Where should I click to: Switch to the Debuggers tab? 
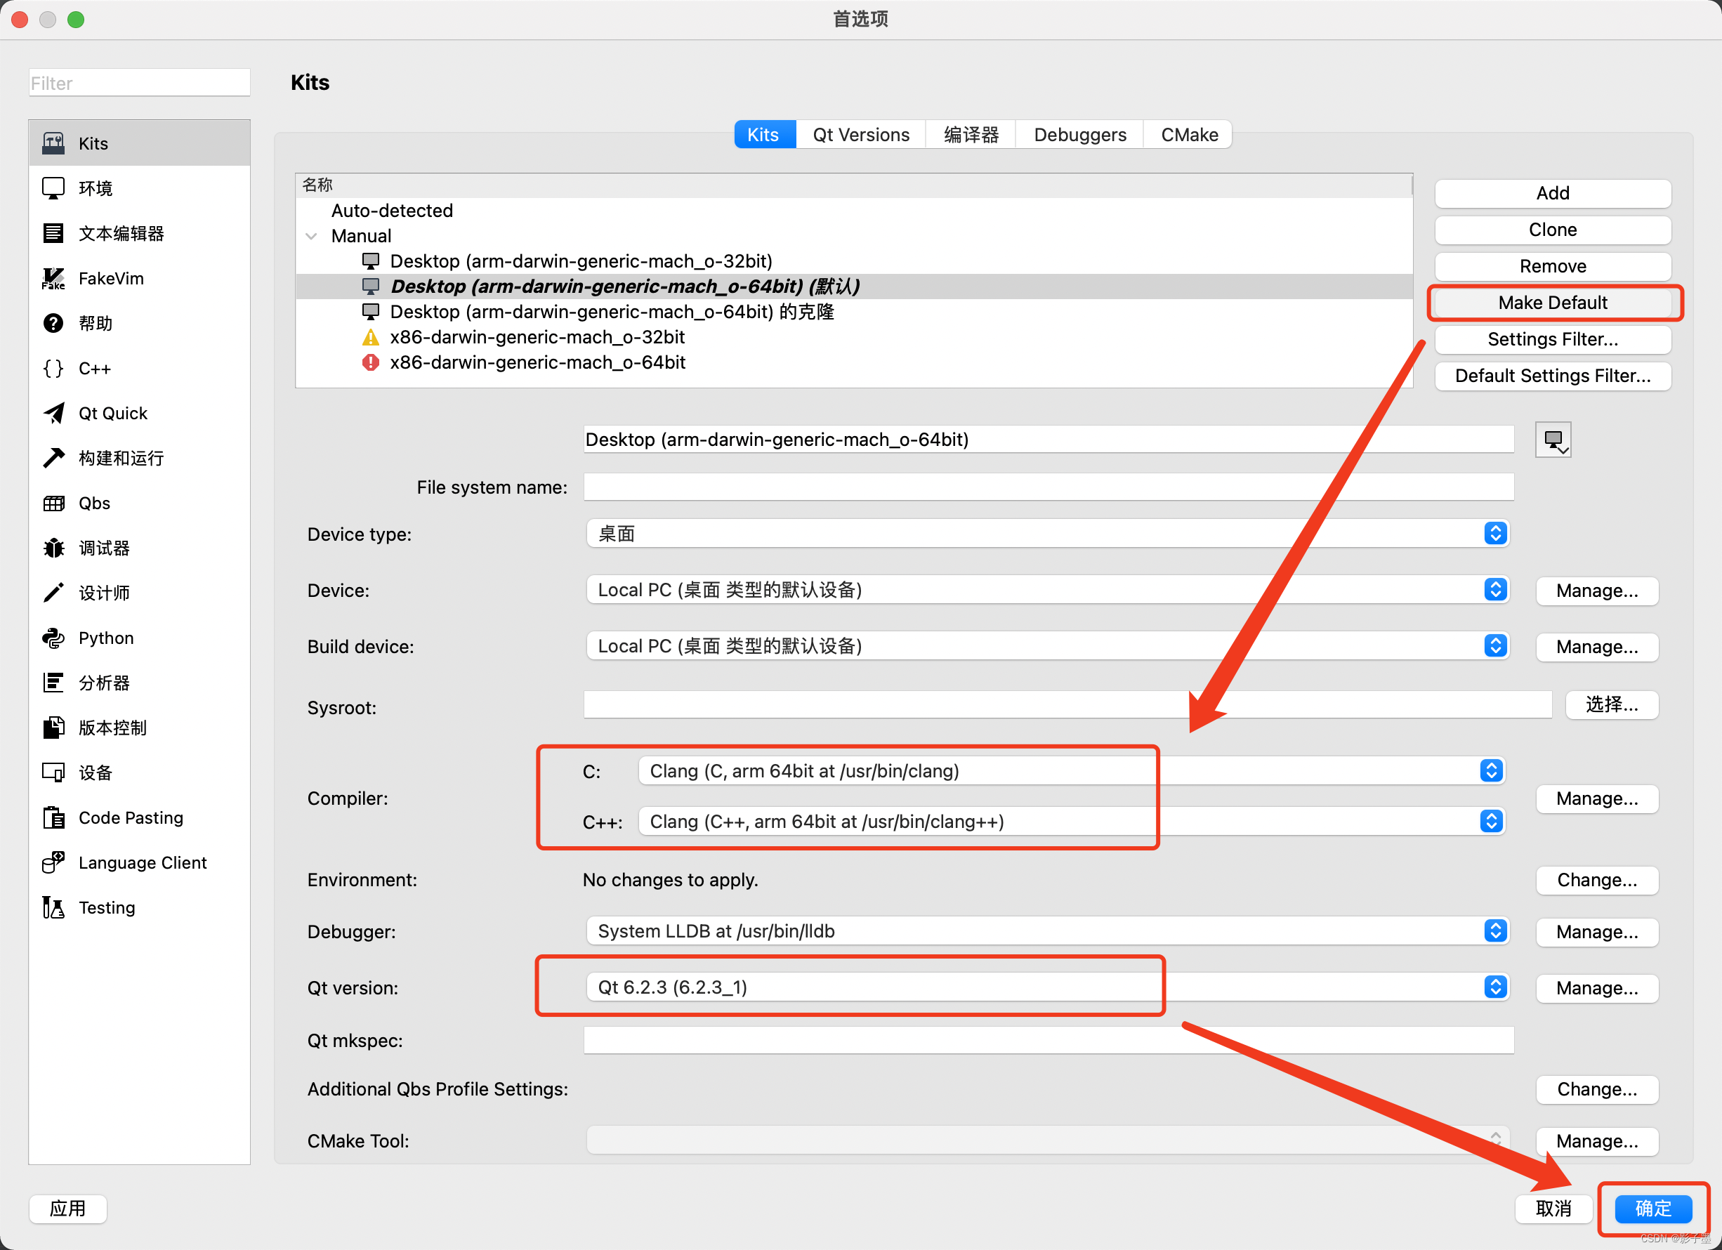[1079, 134]
